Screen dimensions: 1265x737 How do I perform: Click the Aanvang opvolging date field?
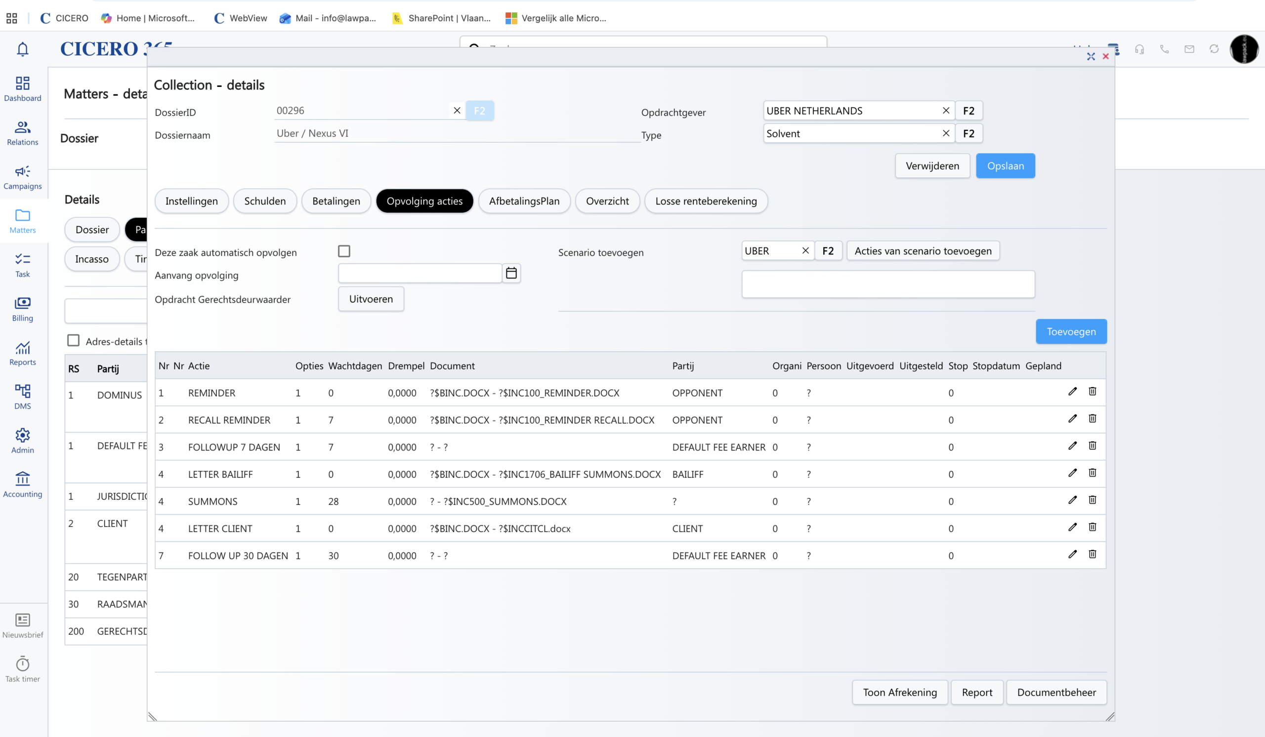[420, 273]
